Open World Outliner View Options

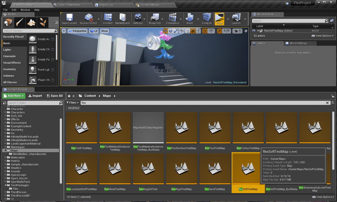point(323,36)
